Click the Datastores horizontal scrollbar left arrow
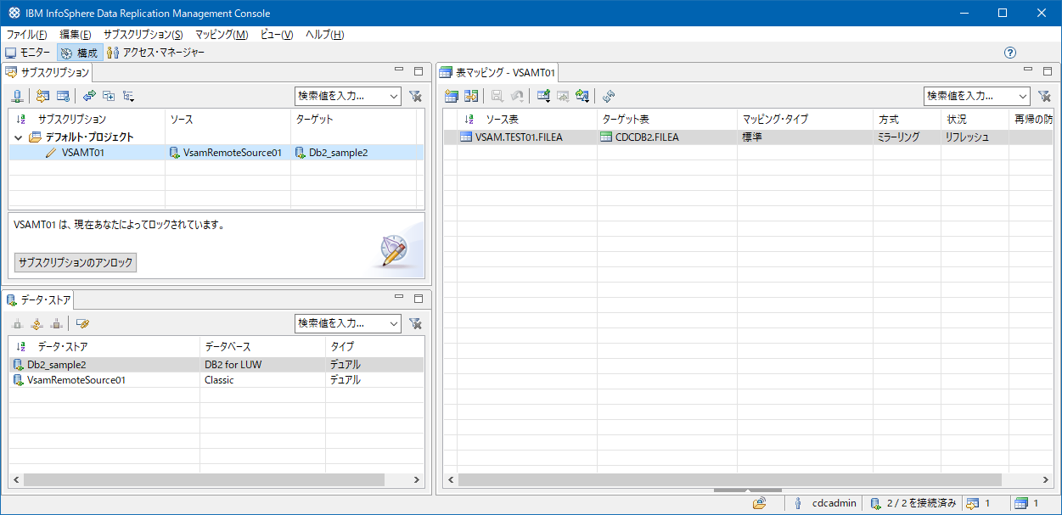The width and height of the screenshot is (1062, 515). click(16, 480)
